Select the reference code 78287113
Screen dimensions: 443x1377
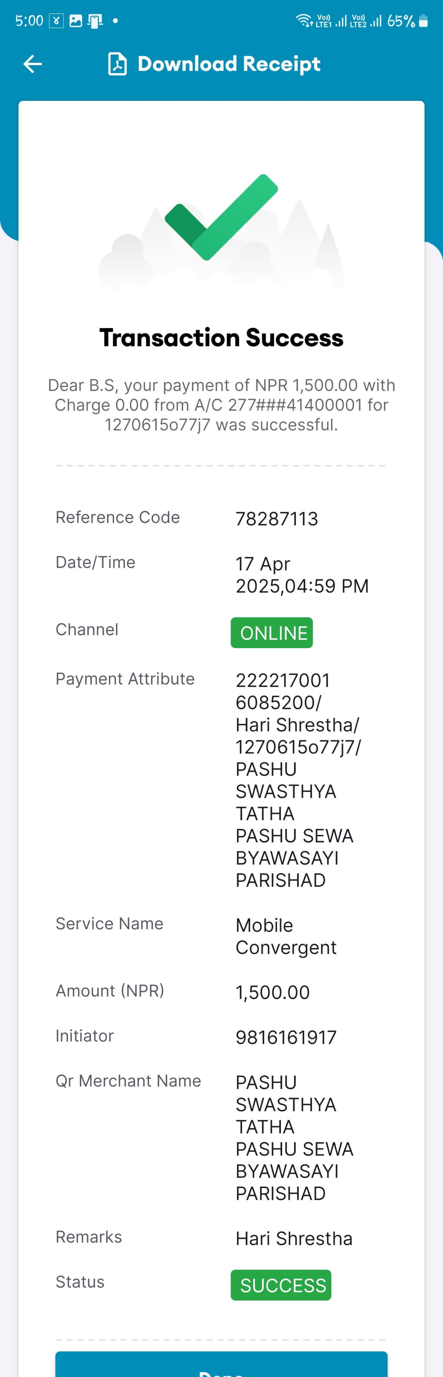click(x=277, y=518)
